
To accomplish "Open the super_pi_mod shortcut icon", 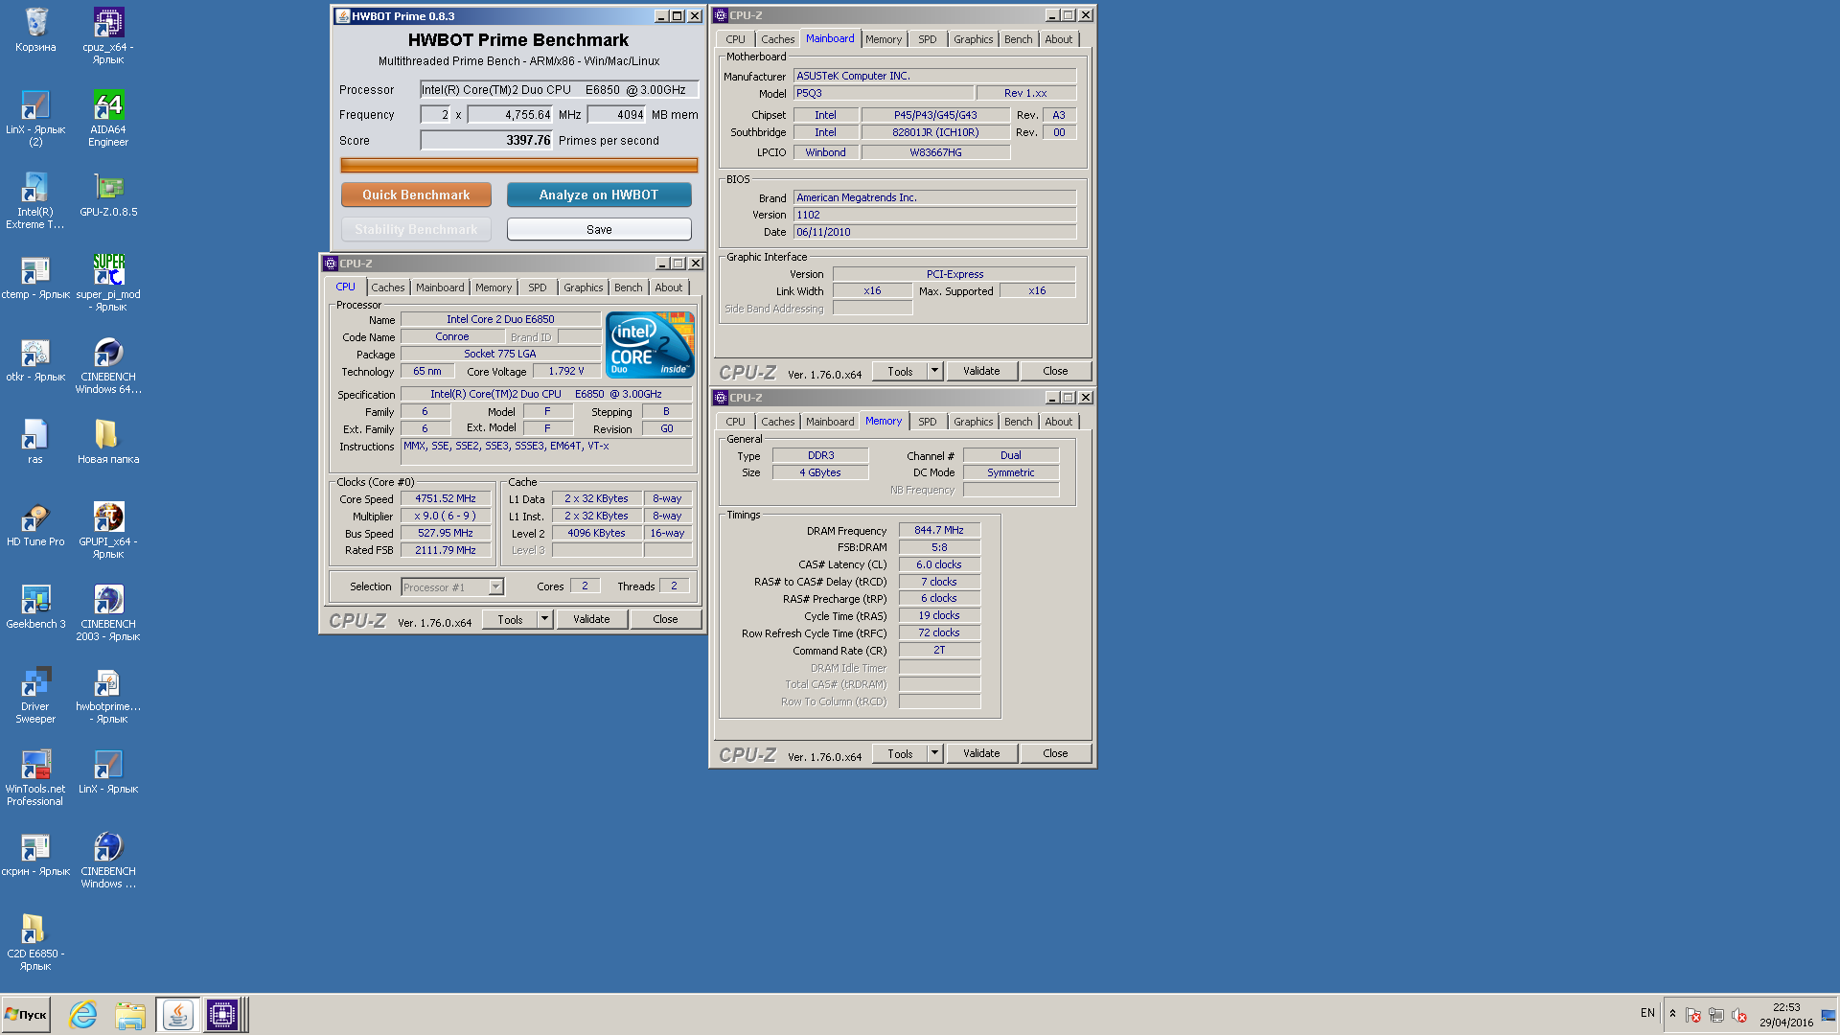I will point(108,283).
